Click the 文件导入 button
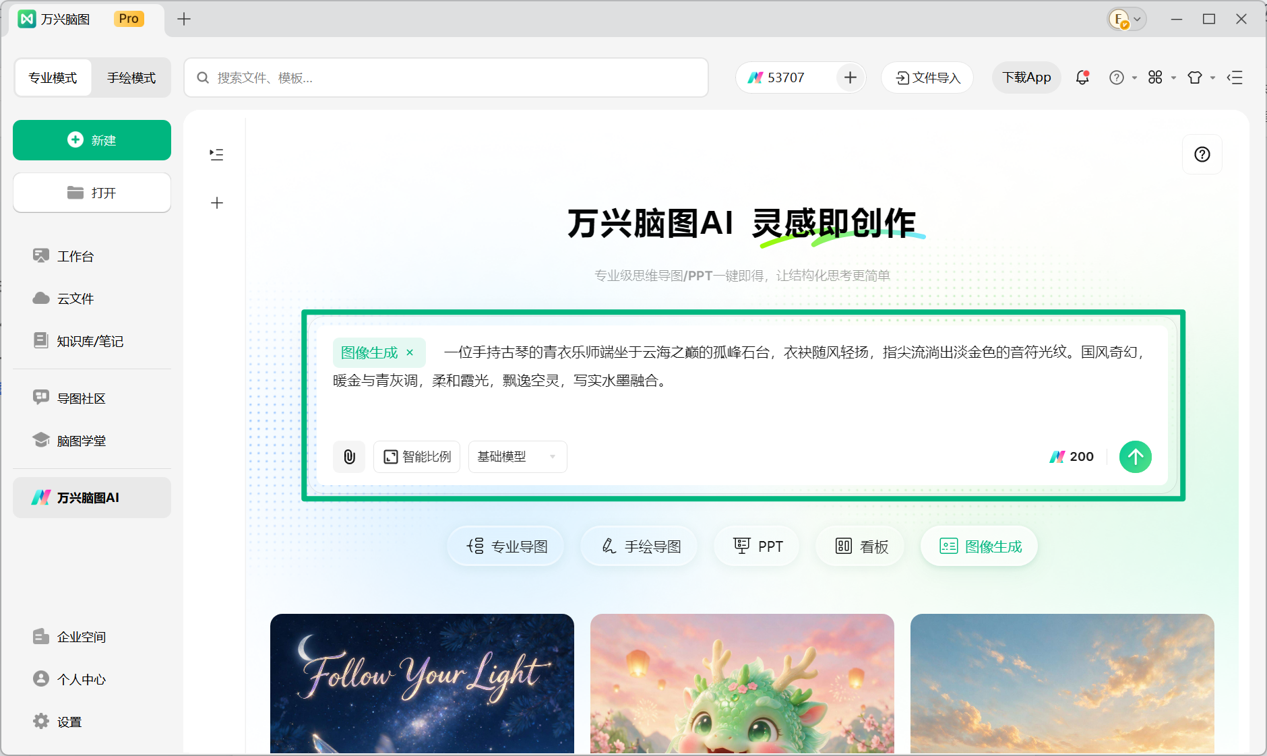Screen dimensions: 1267x756 point(927,78)
